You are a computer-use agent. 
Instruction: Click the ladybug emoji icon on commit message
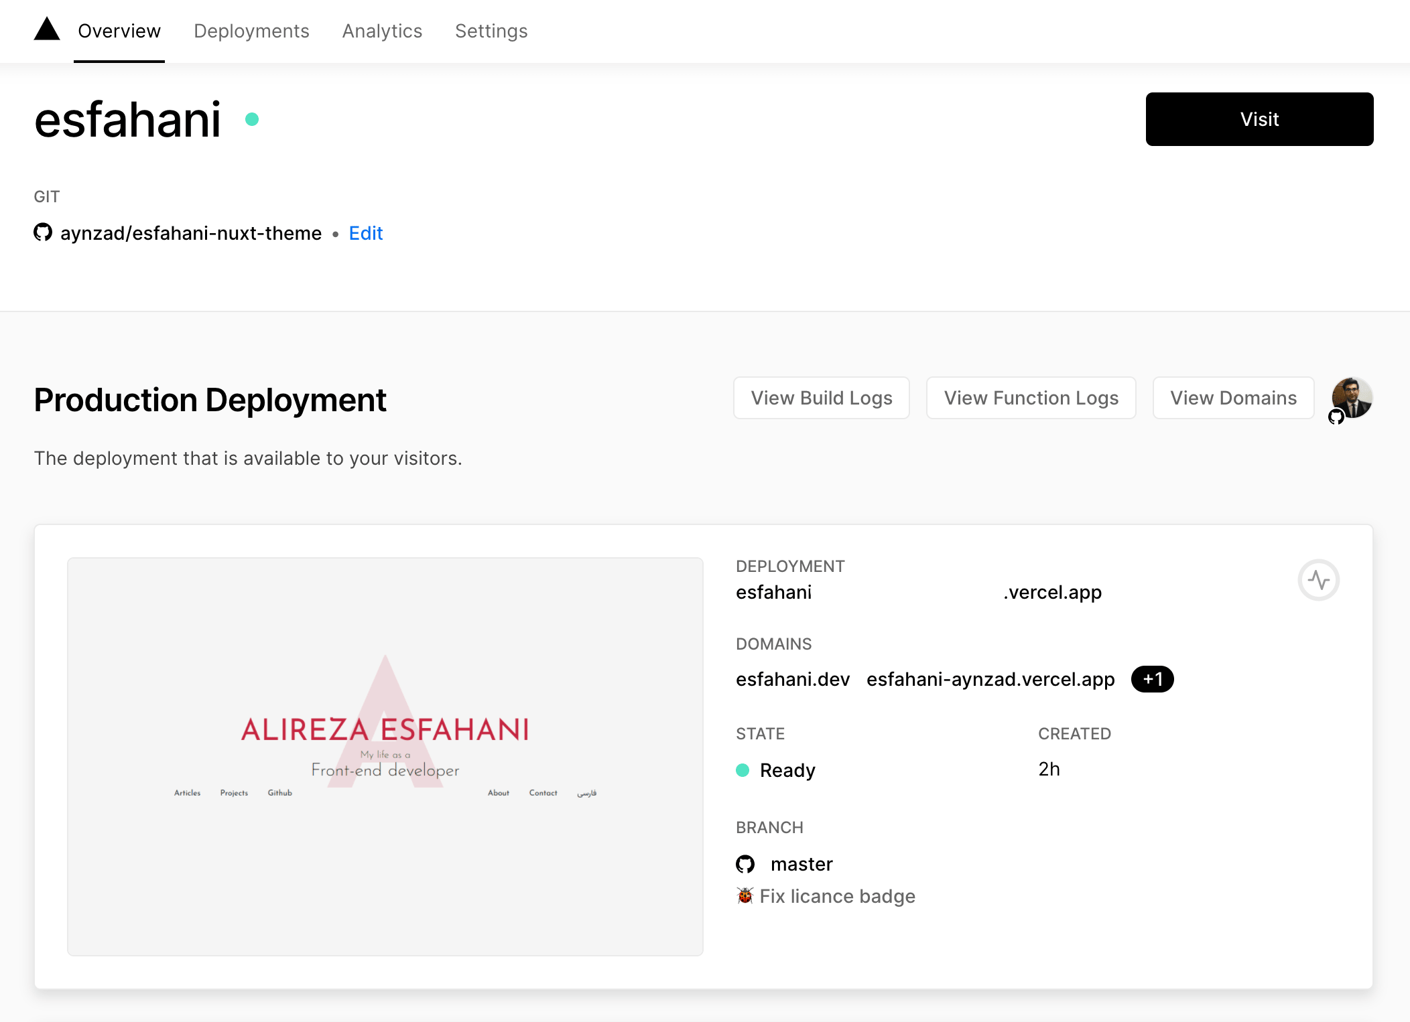click(x=745, y=896)
